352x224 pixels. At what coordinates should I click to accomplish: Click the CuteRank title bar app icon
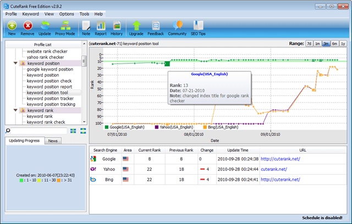point(6,6)
